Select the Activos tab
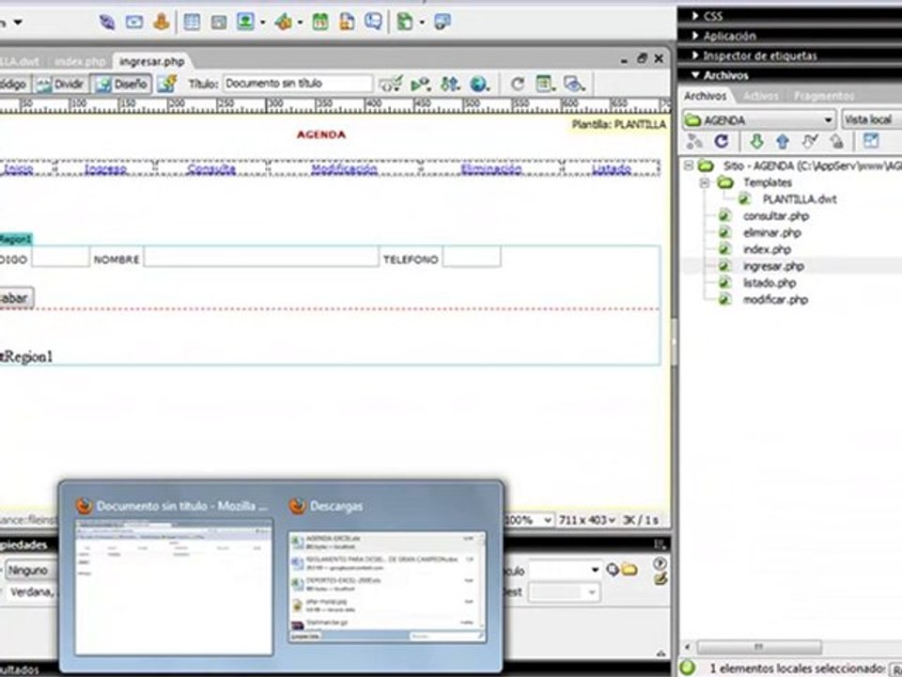 pyautogui.click(x=760, y=96)
